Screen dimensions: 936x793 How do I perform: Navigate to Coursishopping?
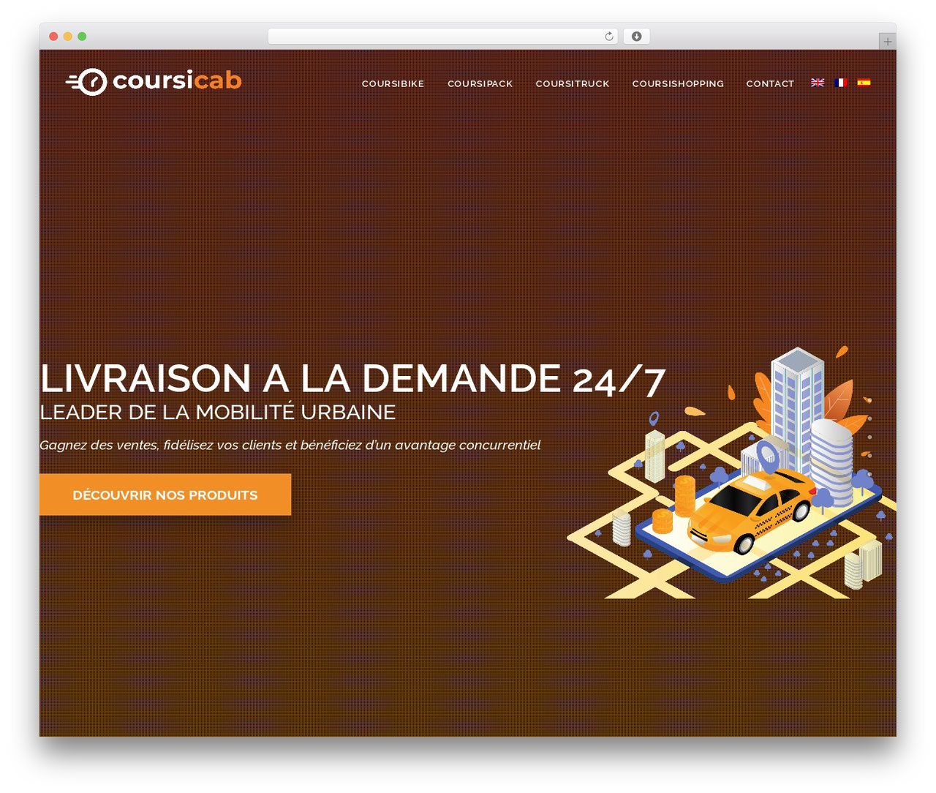point(678,84)
